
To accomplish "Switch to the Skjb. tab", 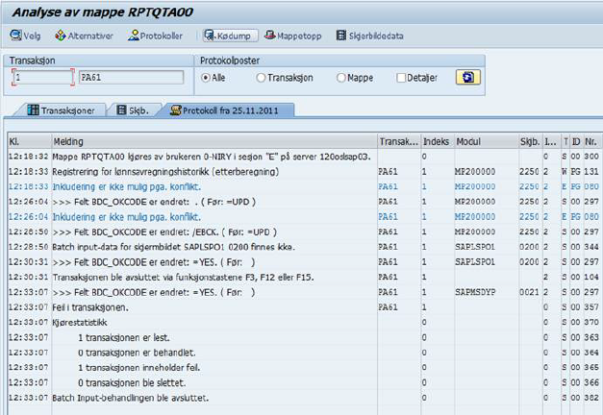I will [x=133, y=110].
